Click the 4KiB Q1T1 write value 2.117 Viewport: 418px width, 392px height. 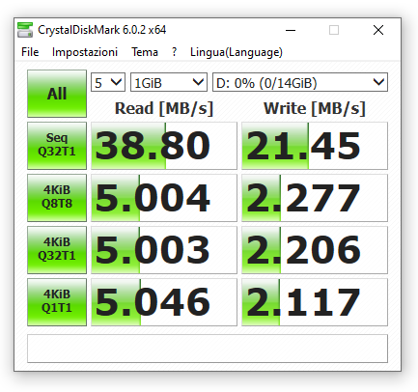pyautogui.click(x=315, y=302)
